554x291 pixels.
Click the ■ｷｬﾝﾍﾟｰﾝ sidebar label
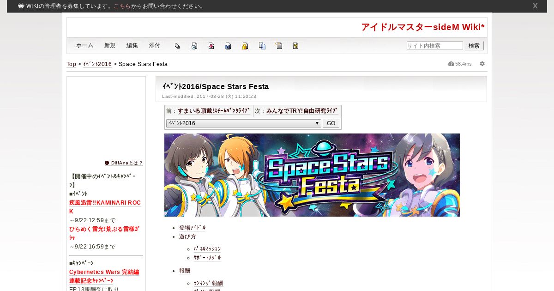[x=81, y=263]
